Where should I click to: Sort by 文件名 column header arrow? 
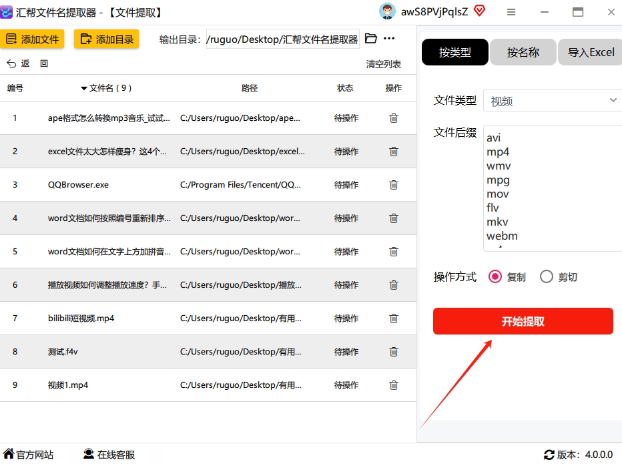(x=83, y=88)
